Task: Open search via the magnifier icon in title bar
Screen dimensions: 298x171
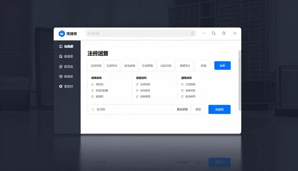Action: click(x=214, y=33)
